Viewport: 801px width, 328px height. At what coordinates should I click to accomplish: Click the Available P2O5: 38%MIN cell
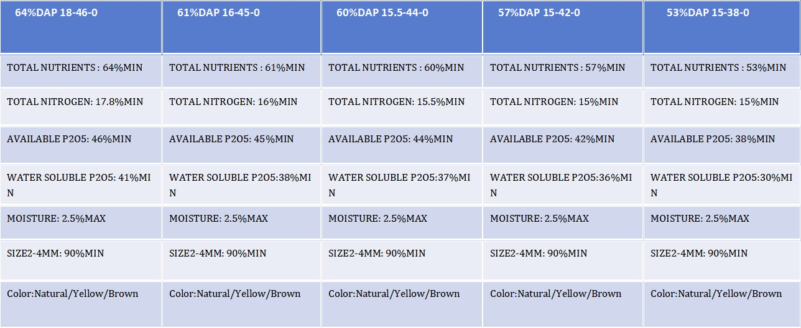tap(722, 145)
